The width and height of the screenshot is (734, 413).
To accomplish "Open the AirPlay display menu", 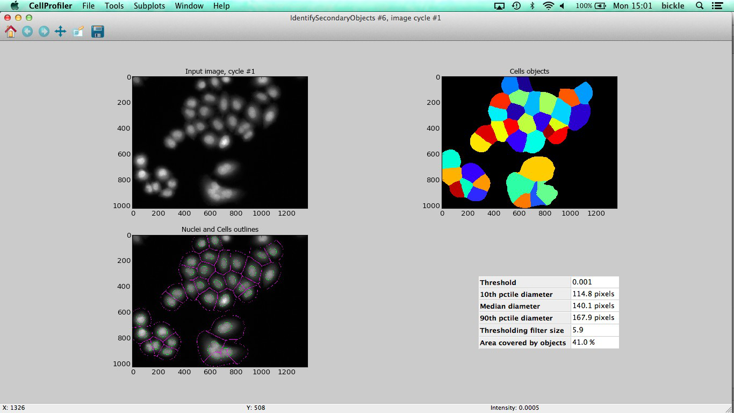I will (x=499, y=6).
